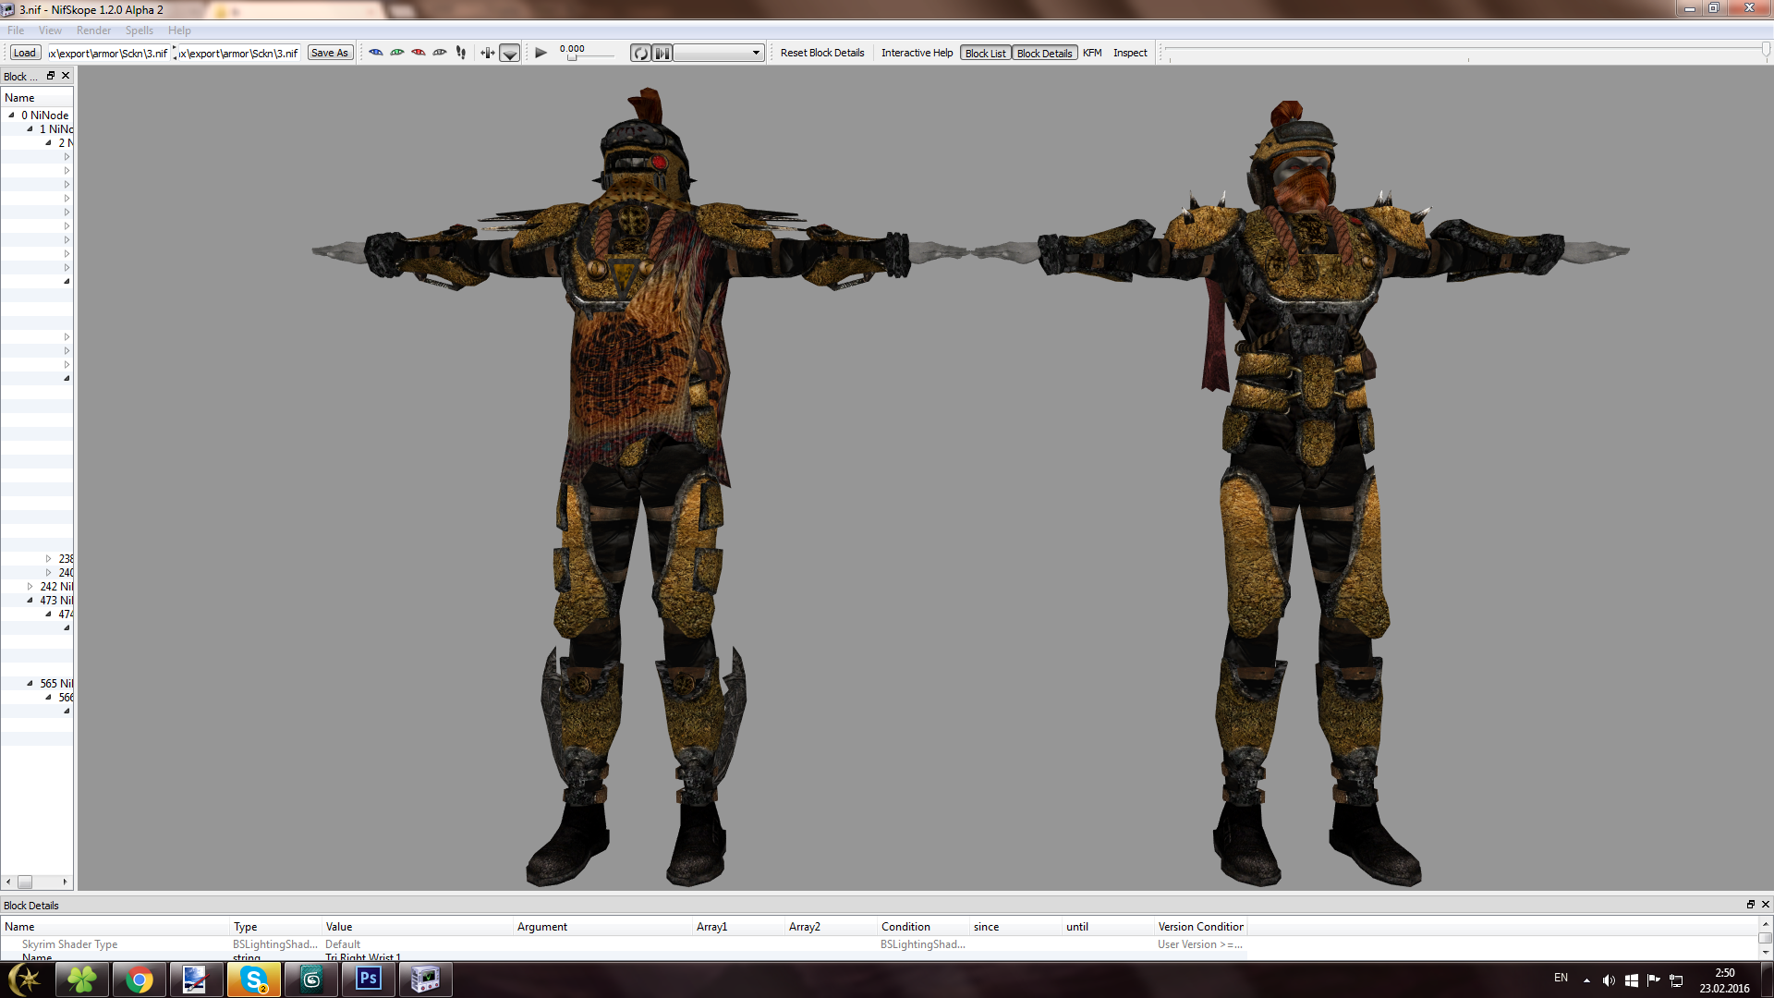This screenshot has width=1774, height=998.
Task: Open the View menu
Action: [x=50, y=30]
